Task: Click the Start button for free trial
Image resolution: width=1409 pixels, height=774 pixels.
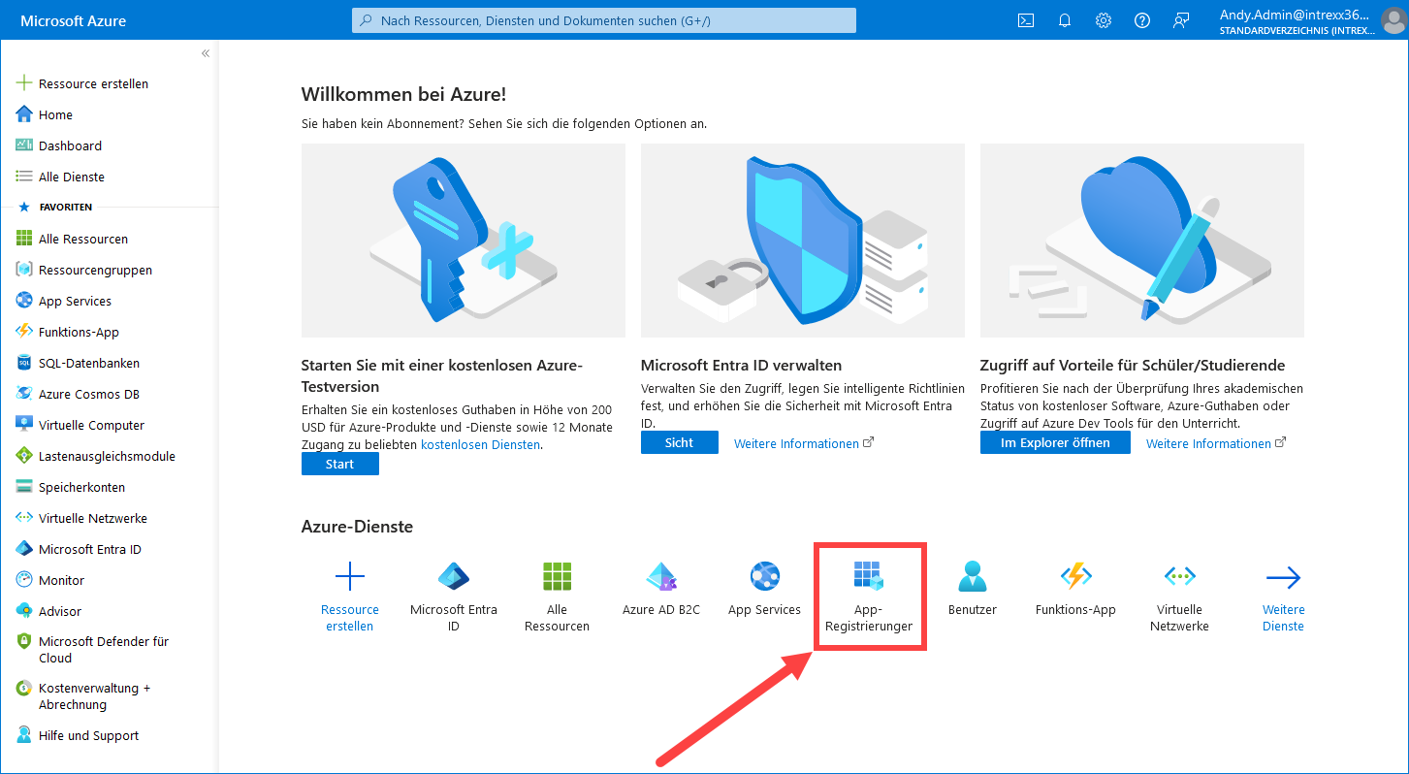Action: [340, 464]
